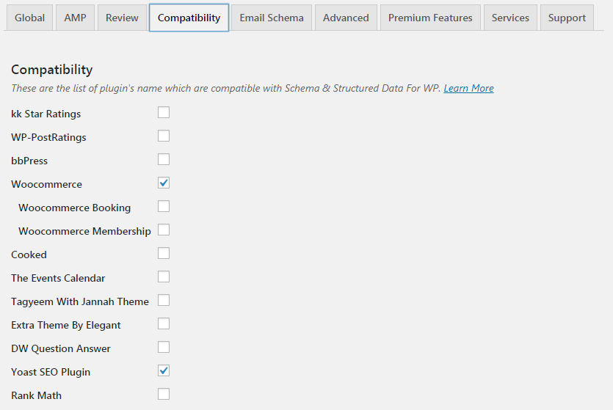
Task: Enable bbPress compatibility checkbox
Action: click(164, 159)
